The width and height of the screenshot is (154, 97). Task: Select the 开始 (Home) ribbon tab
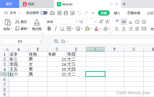[104, 13]
